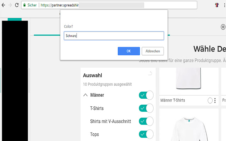Select the Männer T-Shirts color circle
This screenshot has width=226, height=141.
[x=210, y=100]
